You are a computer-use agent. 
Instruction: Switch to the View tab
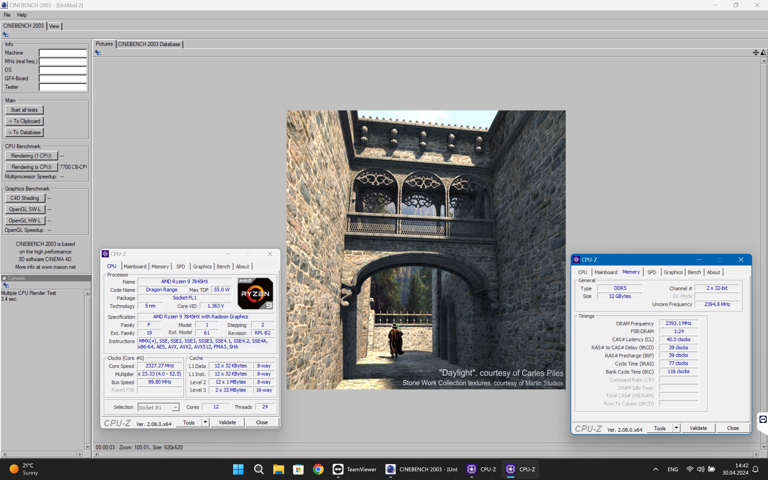point(54,26)
